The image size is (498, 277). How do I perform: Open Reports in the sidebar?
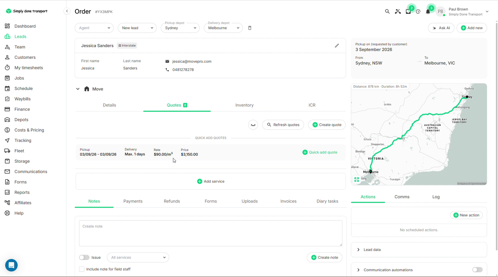[x=22, y=192]
